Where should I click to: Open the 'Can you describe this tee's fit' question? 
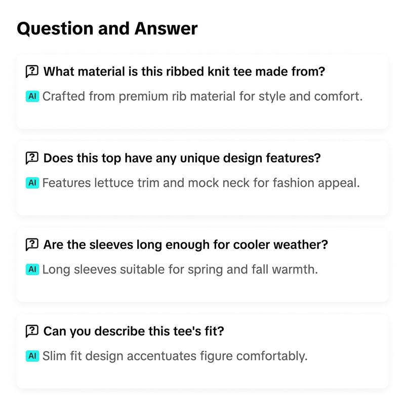pyautogui.click(x=134, y=331)
